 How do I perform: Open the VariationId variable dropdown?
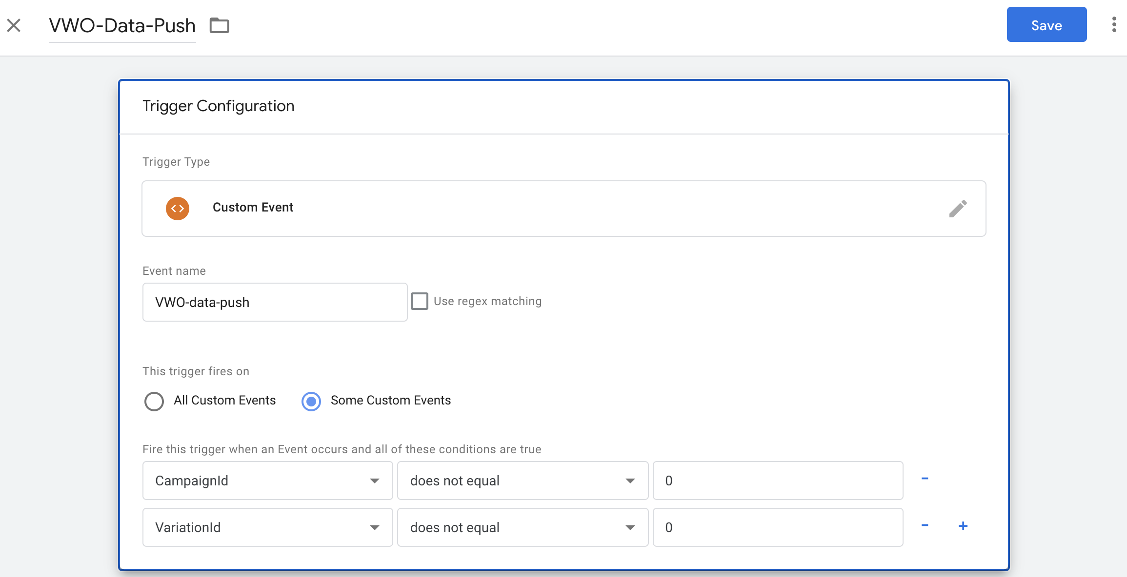tap(268, 527)
